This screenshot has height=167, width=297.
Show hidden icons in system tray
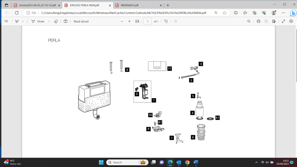click(256, 162)
